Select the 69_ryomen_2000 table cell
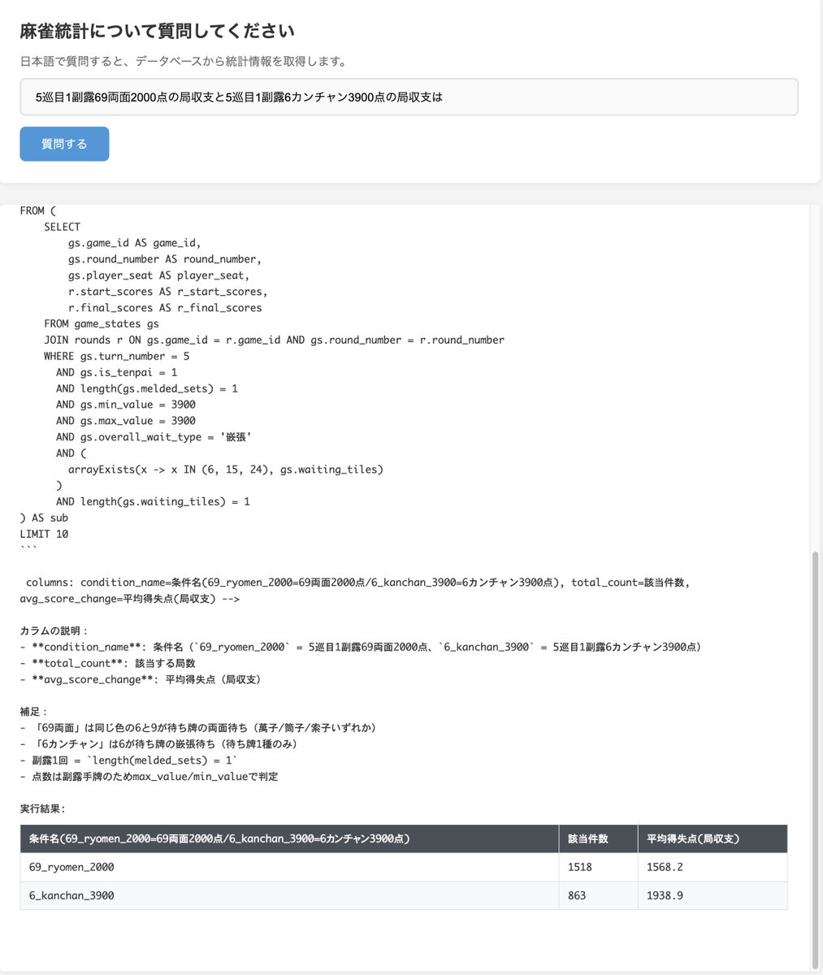The width and height of the screenshot is (823, 975). (290, 867)
